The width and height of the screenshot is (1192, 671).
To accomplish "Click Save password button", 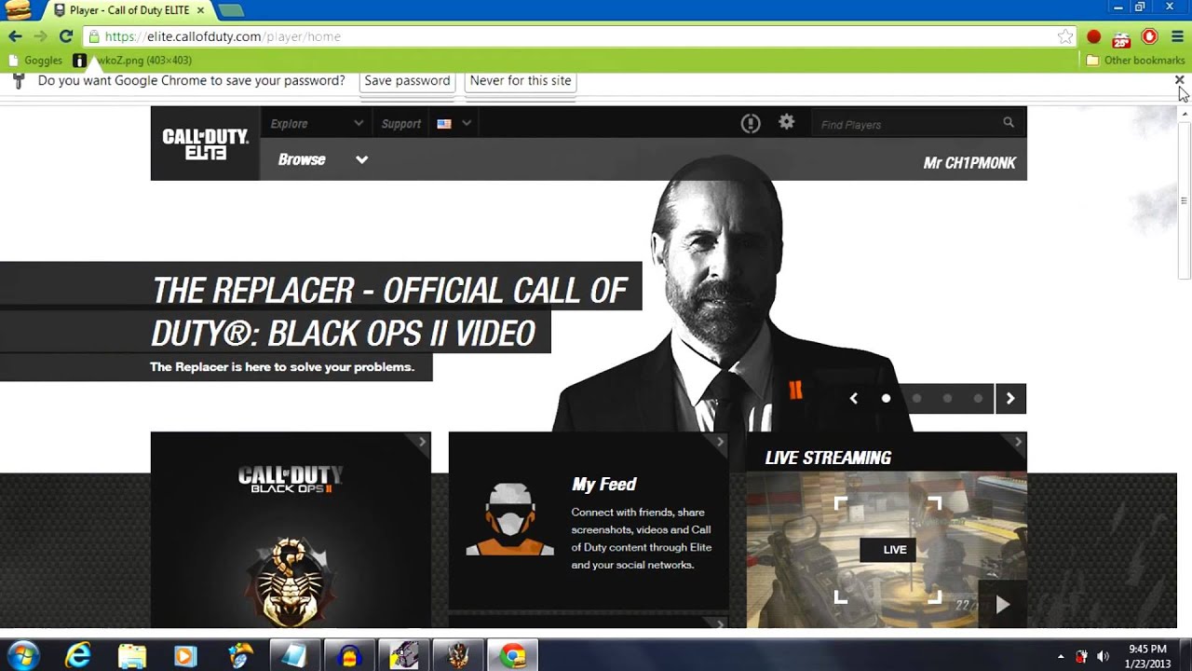I will point(407,81).
